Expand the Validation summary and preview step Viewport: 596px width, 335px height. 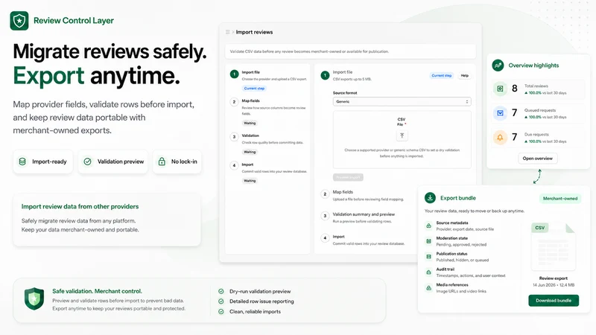[358, 217]
